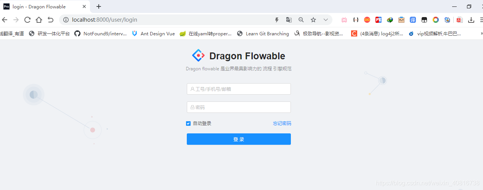Viewport: 483px width, 190px height.
Task: Open the multicolor ring extension icon
Action: click(436, 20)
